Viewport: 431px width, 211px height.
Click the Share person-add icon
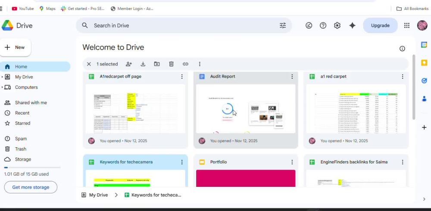[128, 64]
